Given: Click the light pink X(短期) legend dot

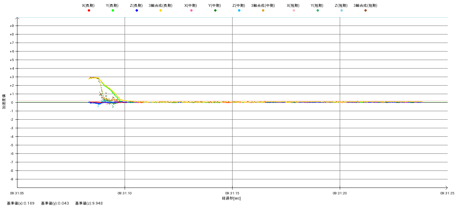Looking at the screenshot, I should tap(294, 11).
